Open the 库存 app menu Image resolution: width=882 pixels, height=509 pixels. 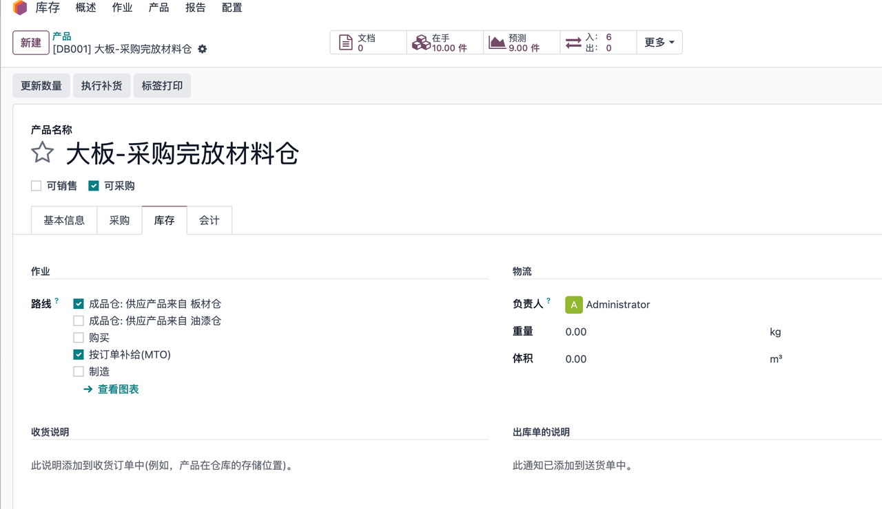click(48, 8)
